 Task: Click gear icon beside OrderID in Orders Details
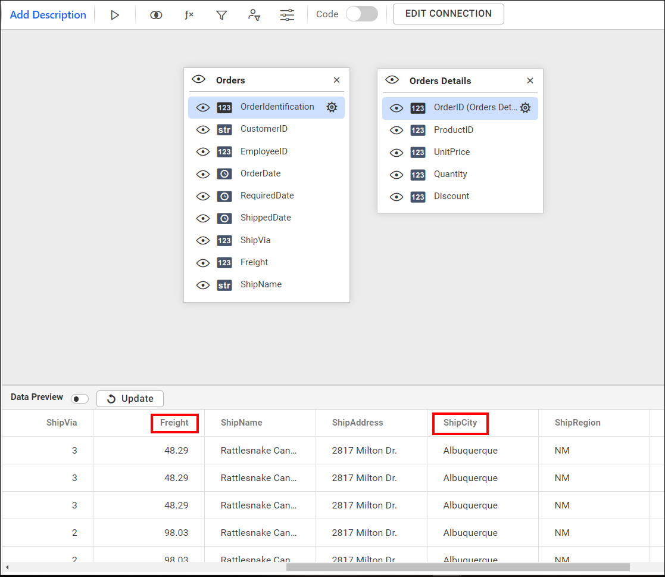(525, 108)
